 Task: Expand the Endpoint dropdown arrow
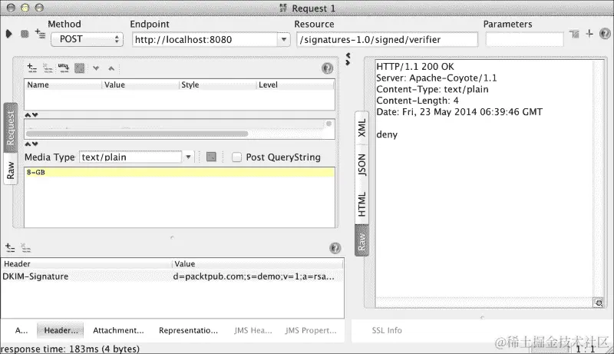tap(284, 40)
